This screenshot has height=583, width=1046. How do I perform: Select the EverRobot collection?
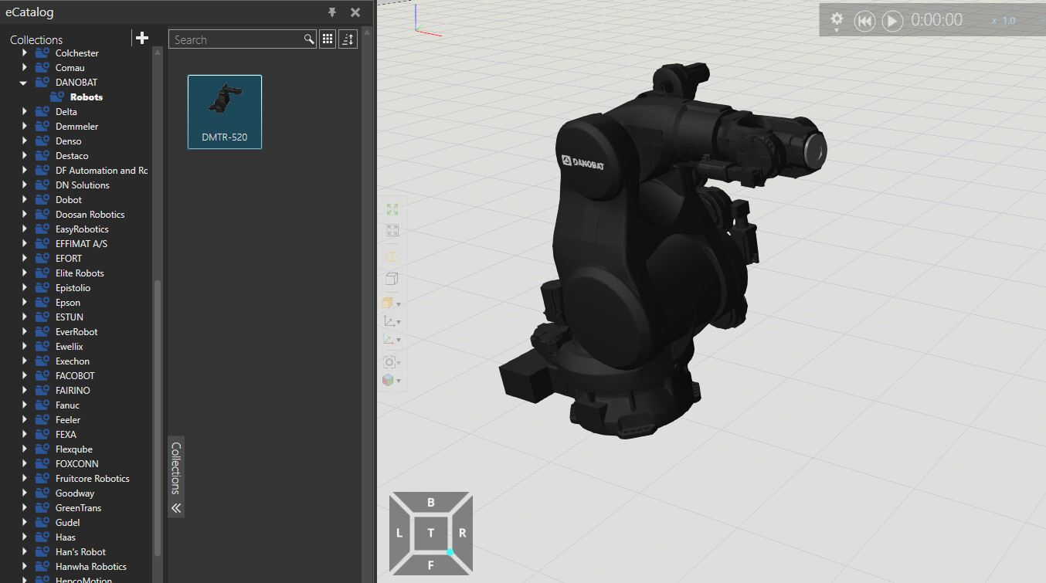[76, 332]
